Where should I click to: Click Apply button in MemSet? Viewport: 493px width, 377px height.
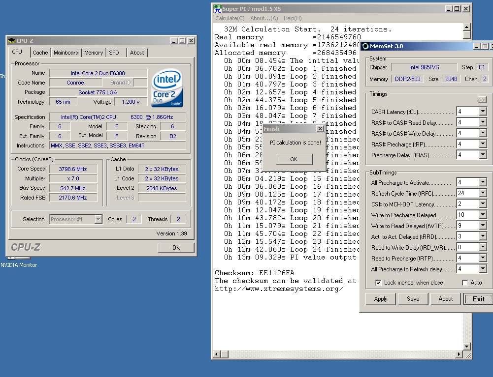pyautogui.click(x=380, y=299)
